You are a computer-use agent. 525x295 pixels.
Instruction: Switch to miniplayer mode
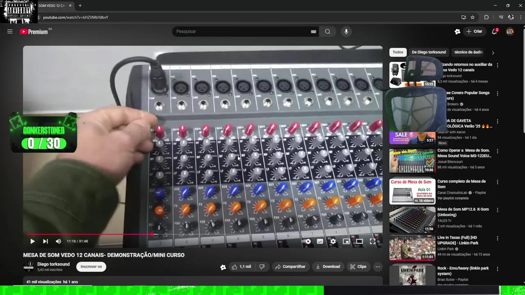(x=346, y=241)
